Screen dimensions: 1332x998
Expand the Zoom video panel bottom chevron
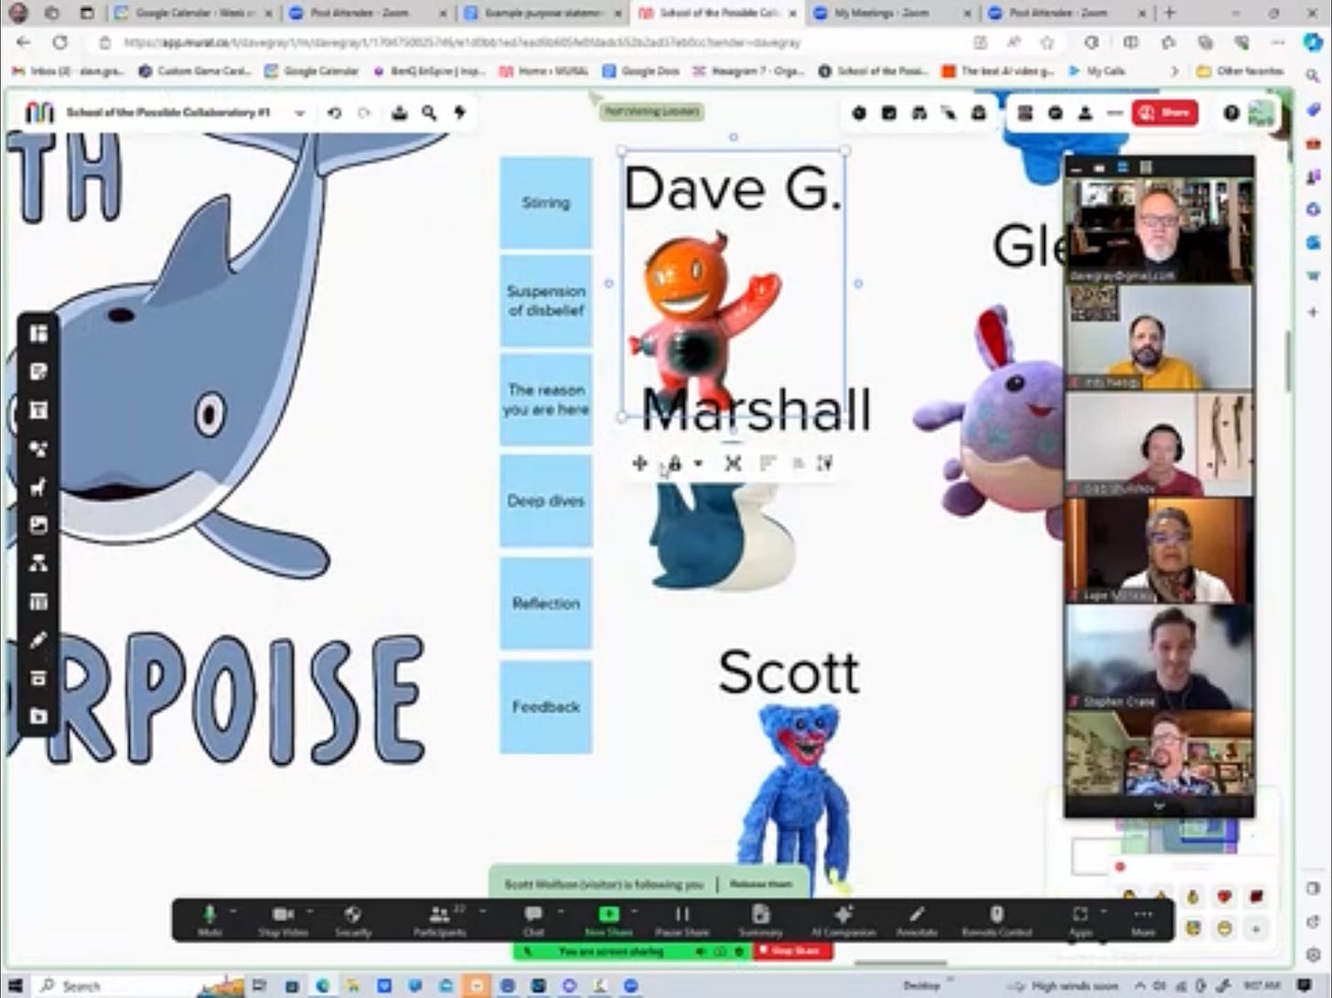(1159, 806)
